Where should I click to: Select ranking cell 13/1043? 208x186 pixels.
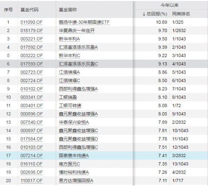click(180, 164)
